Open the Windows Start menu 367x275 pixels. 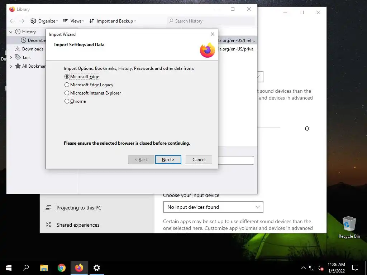(x=9, y=268)
